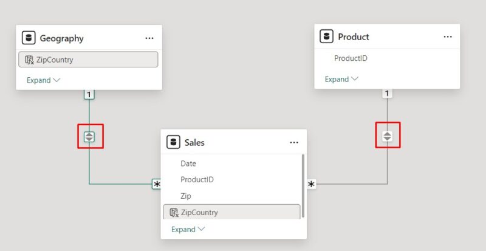Click the '1' cardinality marker under Product
This screenshot has height=251, width=486.
387,94
